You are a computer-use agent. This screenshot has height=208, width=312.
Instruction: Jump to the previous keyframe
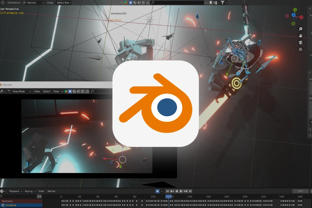172,191
